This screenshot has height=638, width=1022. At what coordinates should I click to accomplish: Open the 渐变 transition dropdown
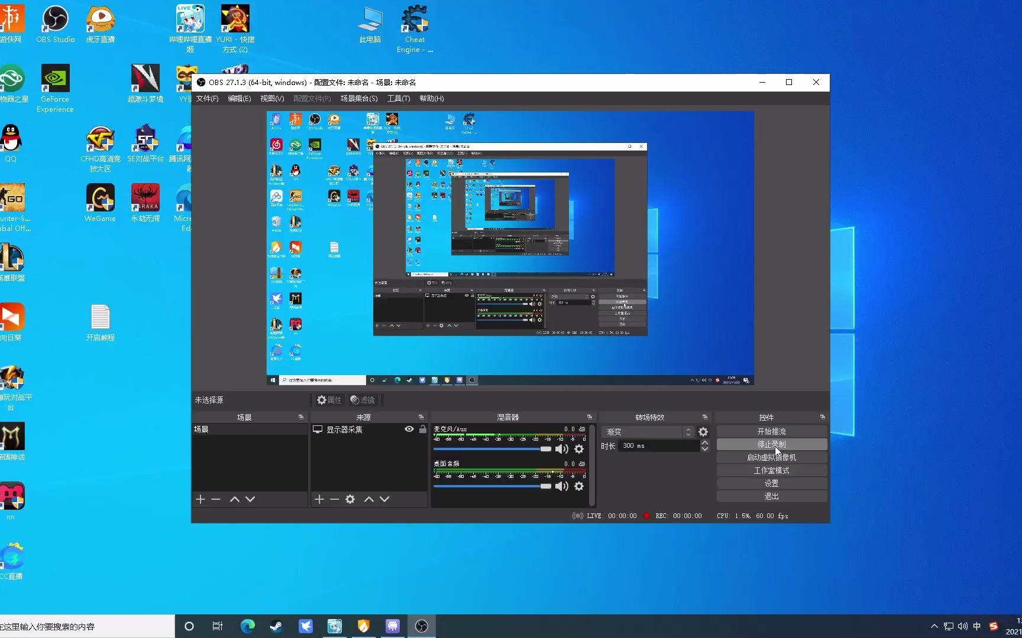[x=648, y=432]
